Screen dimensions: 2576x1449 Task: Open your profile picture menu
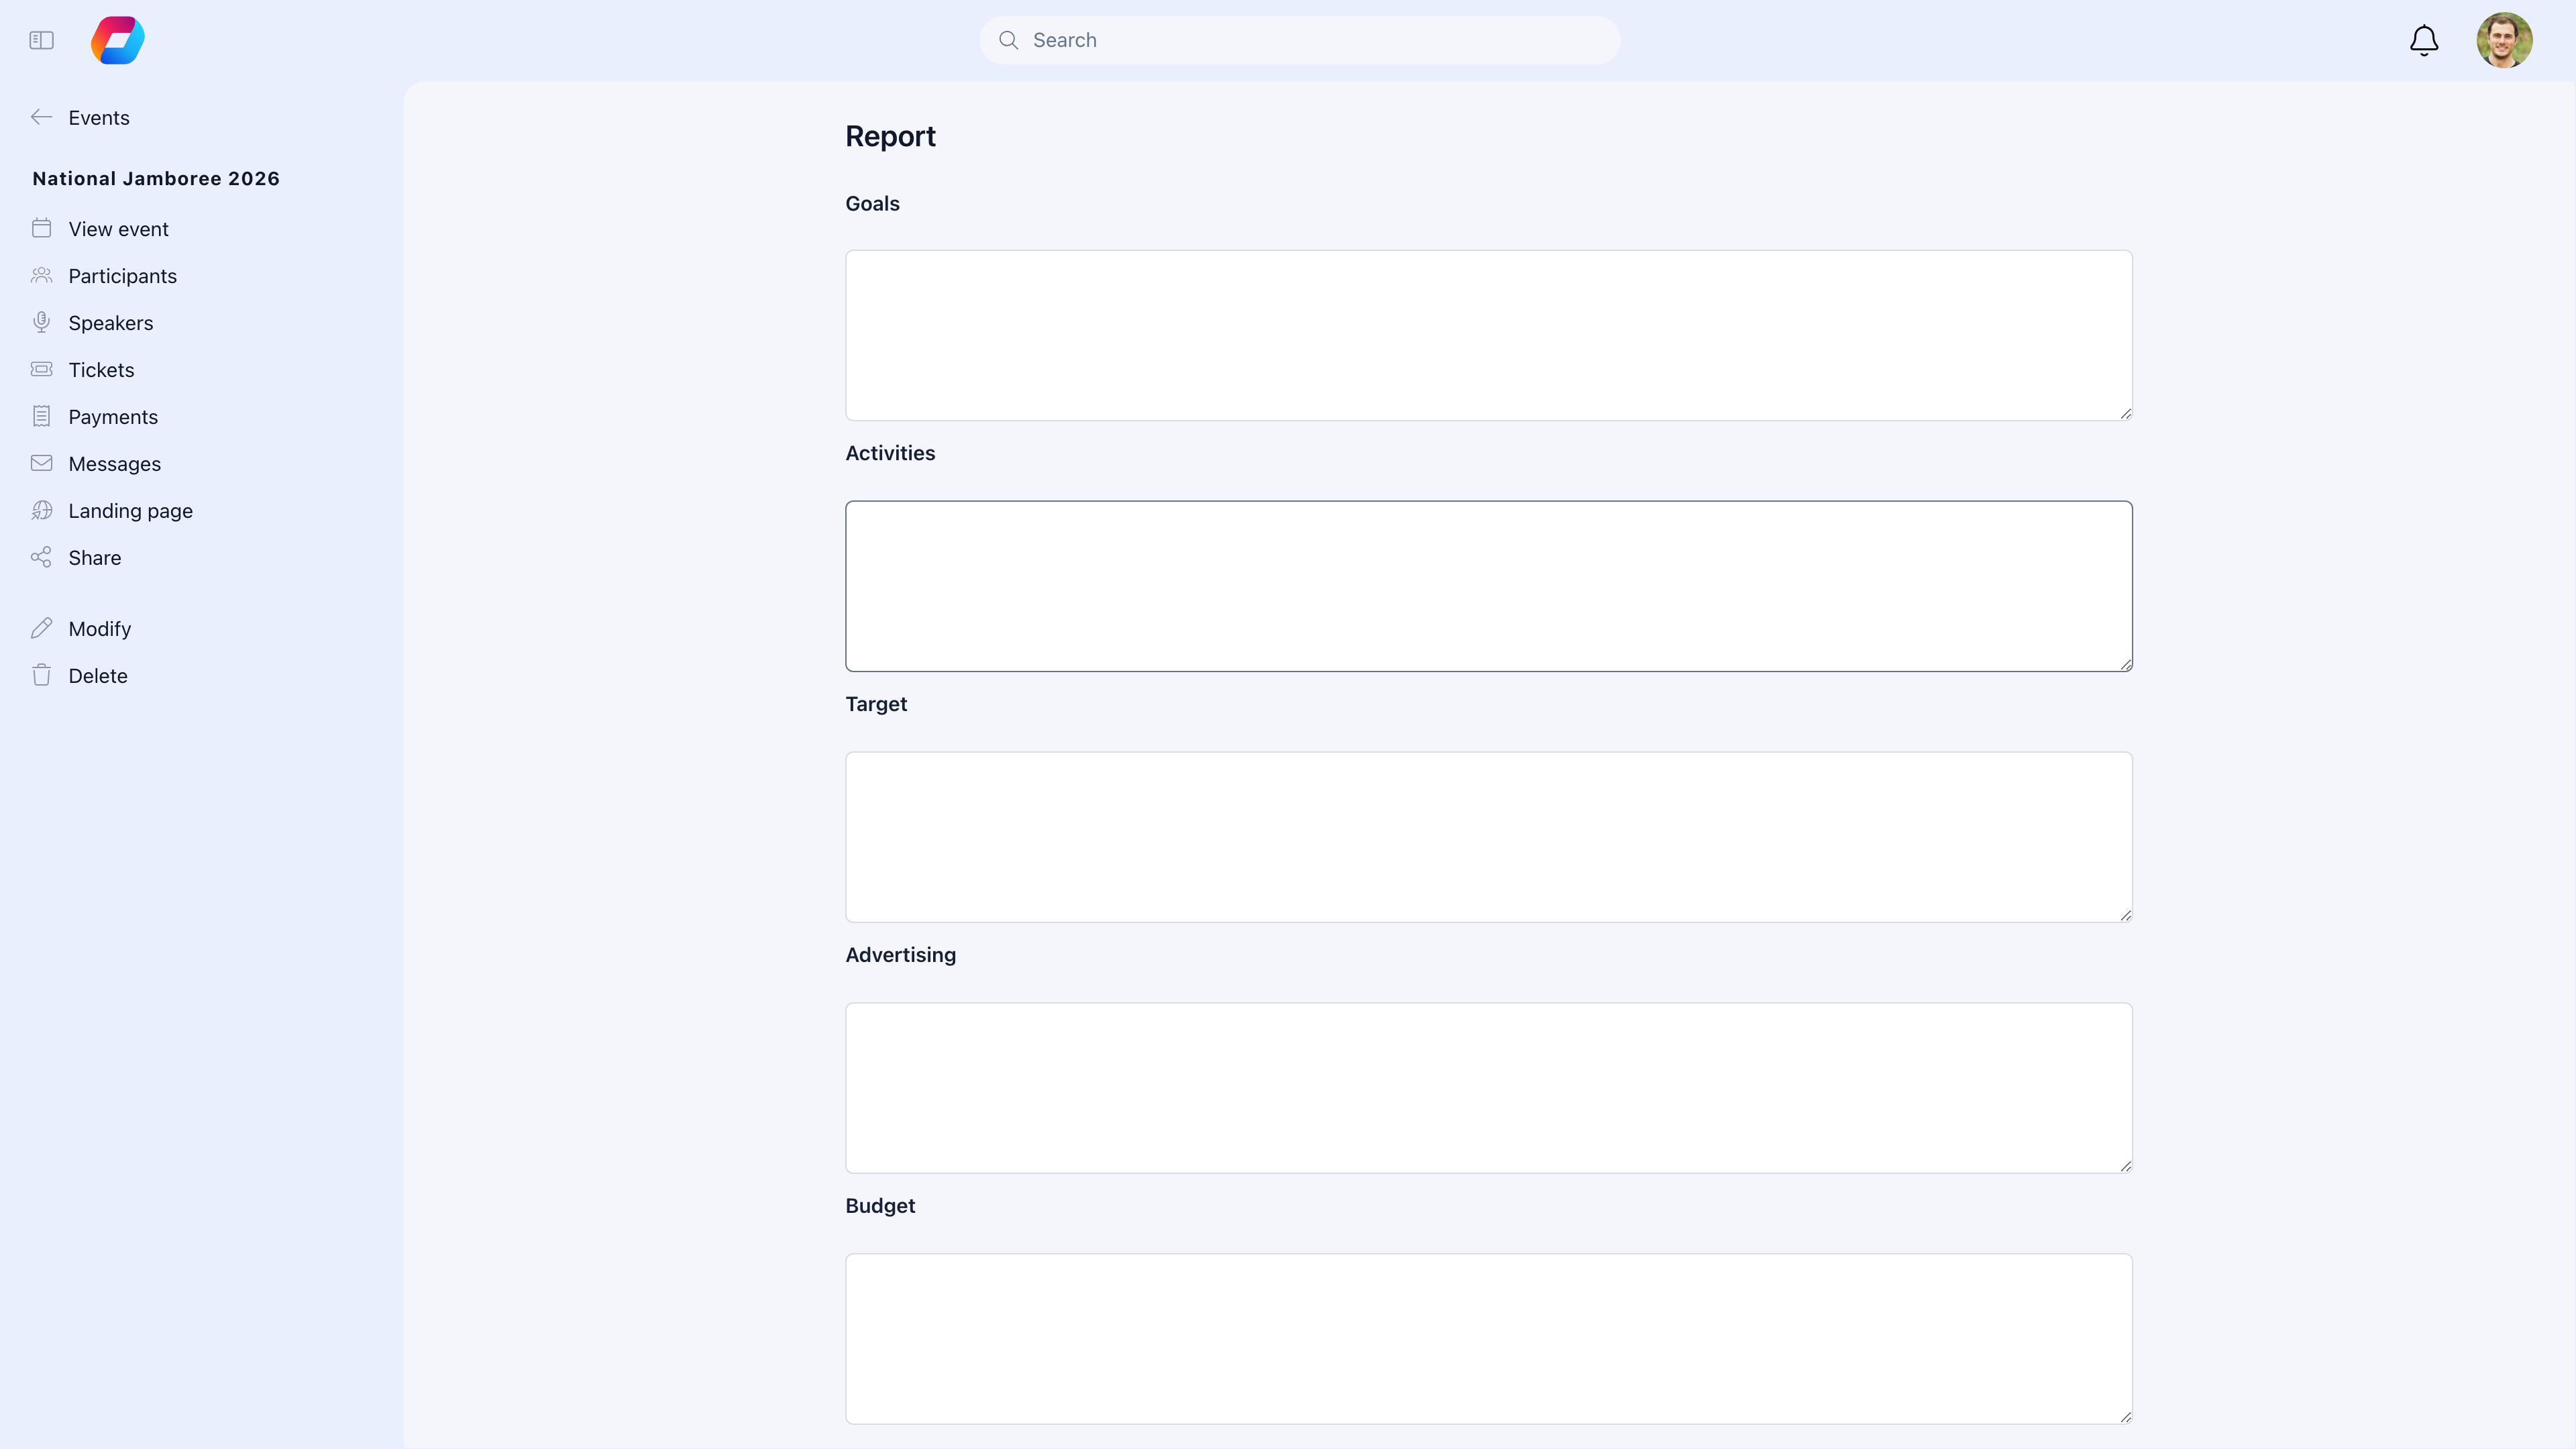(x=2505, y=40)
